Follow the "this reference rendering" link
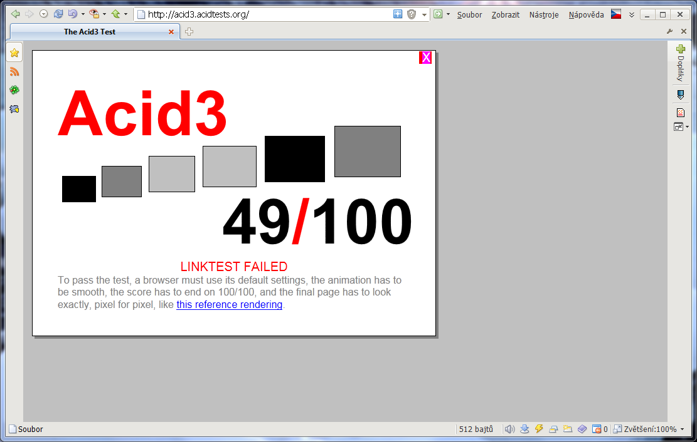The width and height of the screenshot is (697, 442). click(x=229, y=305)
